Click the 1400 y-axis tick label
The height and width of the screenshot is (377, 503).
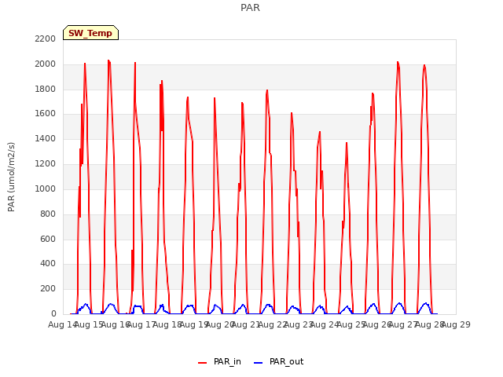pyautogui.click(x=46, y=138)
